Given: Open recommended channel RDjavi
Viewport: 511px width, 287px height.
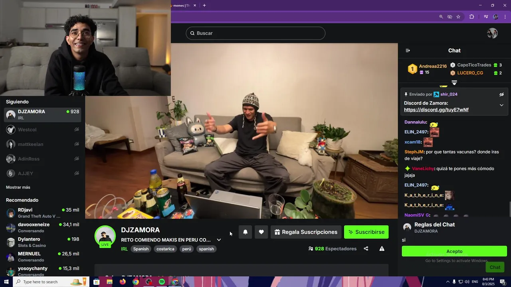Looking at the screenshot, I should pyautogui.click(x=42, y=213).
